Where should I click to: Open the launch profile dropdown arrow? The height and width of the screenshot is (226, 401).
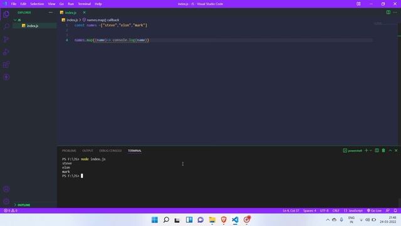click(x=370, y=151)
